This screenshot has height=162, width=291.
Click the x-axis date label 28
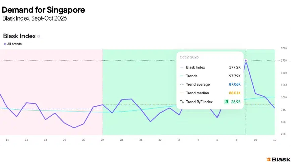(x=141, y=140)
